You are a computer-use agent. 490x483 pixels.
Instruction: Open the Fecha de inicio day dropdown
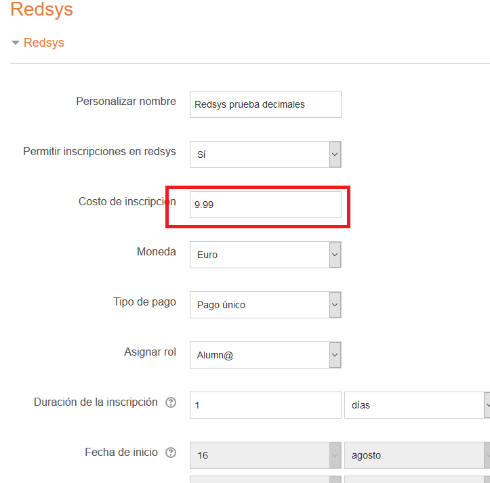point(265,455)
